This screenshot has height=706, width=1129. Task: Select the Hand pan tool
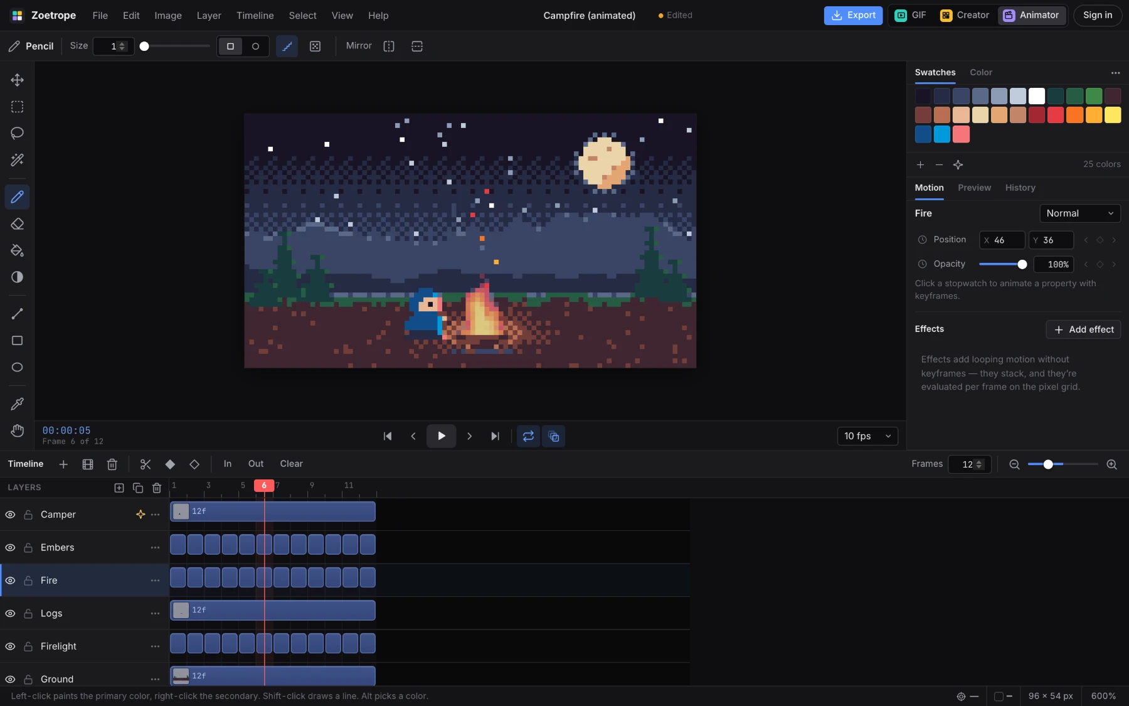(x=17, y=431)
